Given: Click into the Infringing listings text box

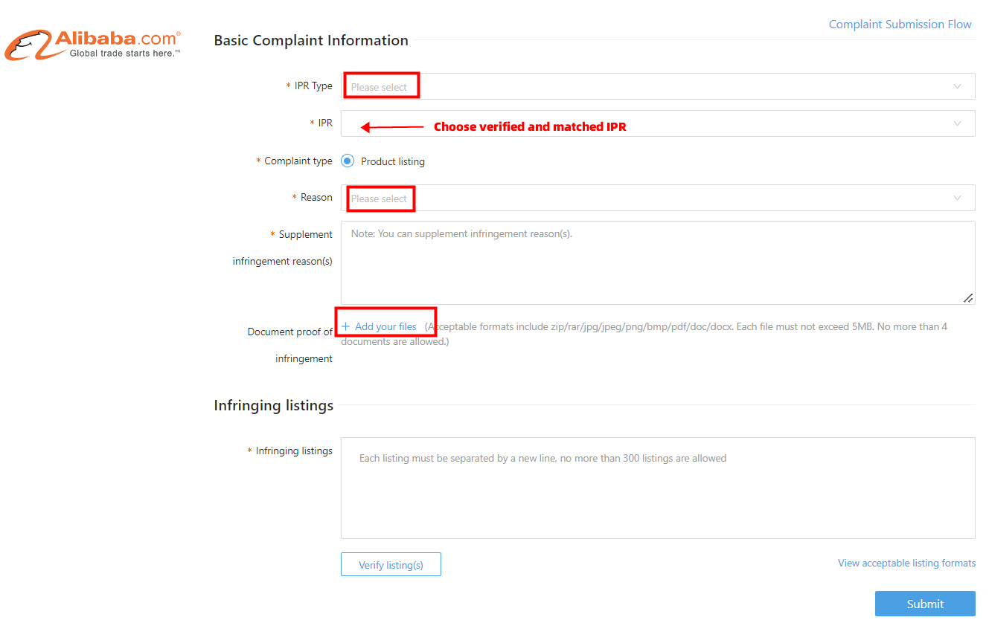Looking at the screenshot, I should (x=658, y=488).
